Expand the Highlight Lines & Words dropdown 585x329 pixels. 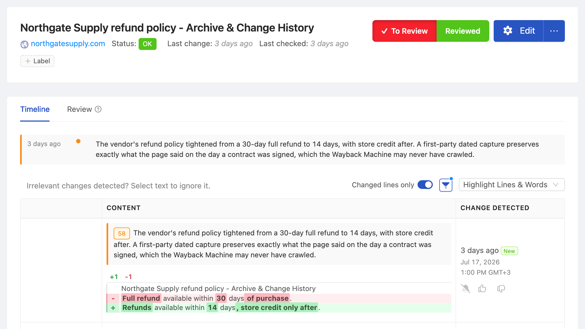pos(512,185)
